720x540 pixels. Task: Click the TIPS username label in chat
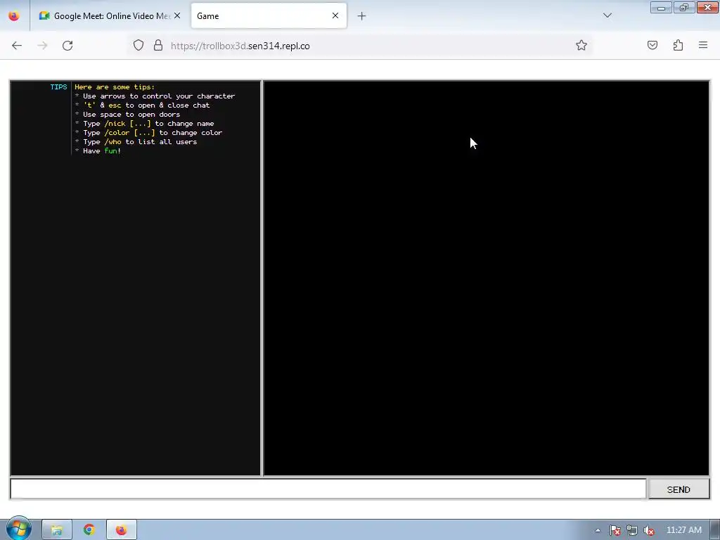click(59, 86)
